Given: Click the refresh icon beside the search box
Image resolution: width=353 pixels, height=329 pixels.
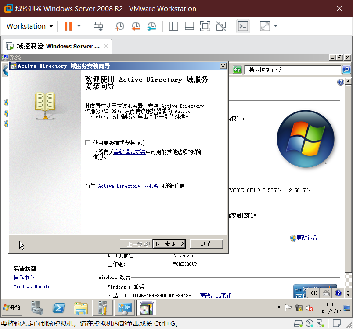Looking at the screenshot, I should click(237, 70).
